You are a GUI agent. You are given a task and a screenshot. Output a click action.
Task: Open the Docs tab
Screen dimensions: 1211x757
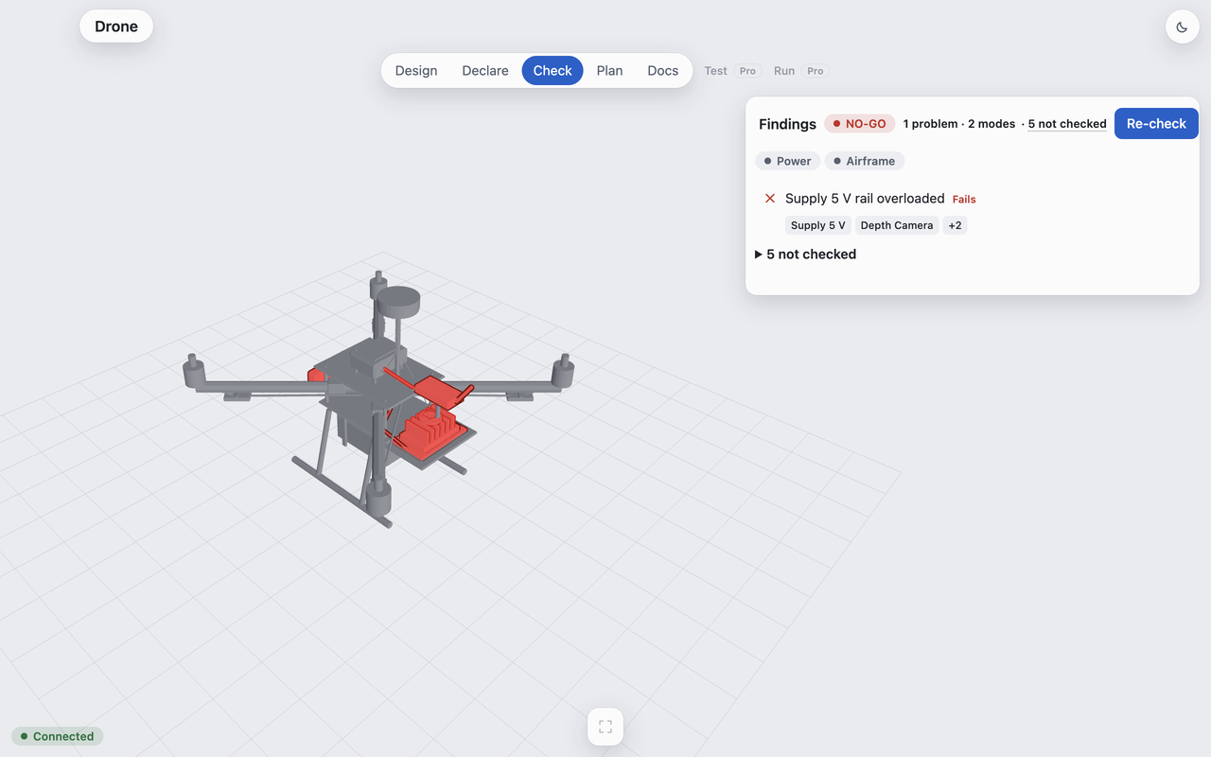[x=663, y=71]
